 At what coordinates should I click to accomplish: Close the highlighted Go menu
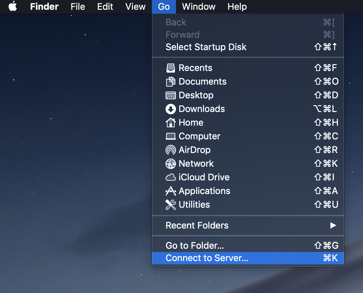164,7
